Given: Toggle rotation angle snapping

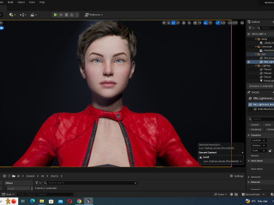Looking at the screenshot, I should click(x=205, y=23).
